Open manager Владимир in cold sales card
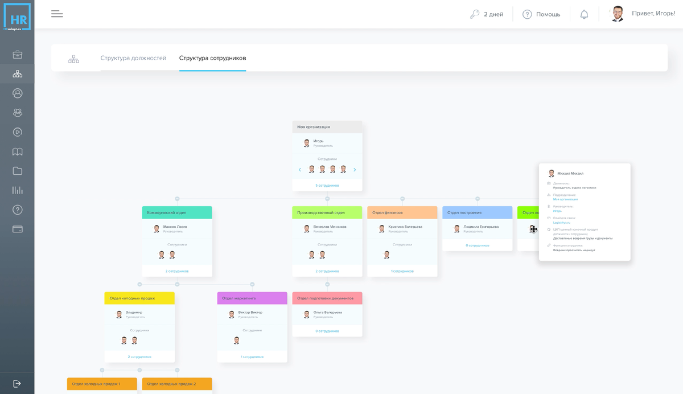 tap(134, 312)
